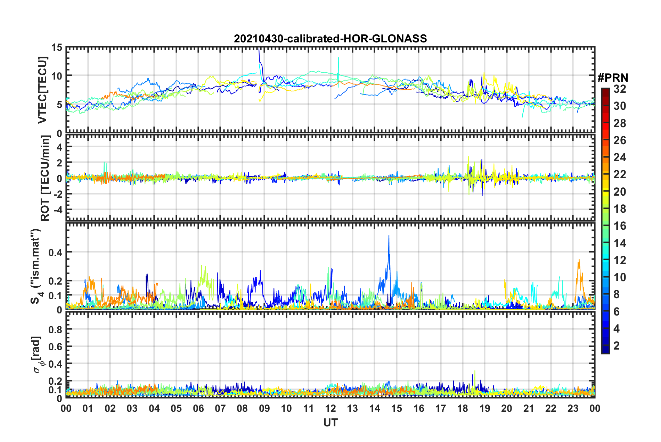Select the PRN colorbar tick label 6
Viewport: 661px width, 442px height.
coord(617,312)
